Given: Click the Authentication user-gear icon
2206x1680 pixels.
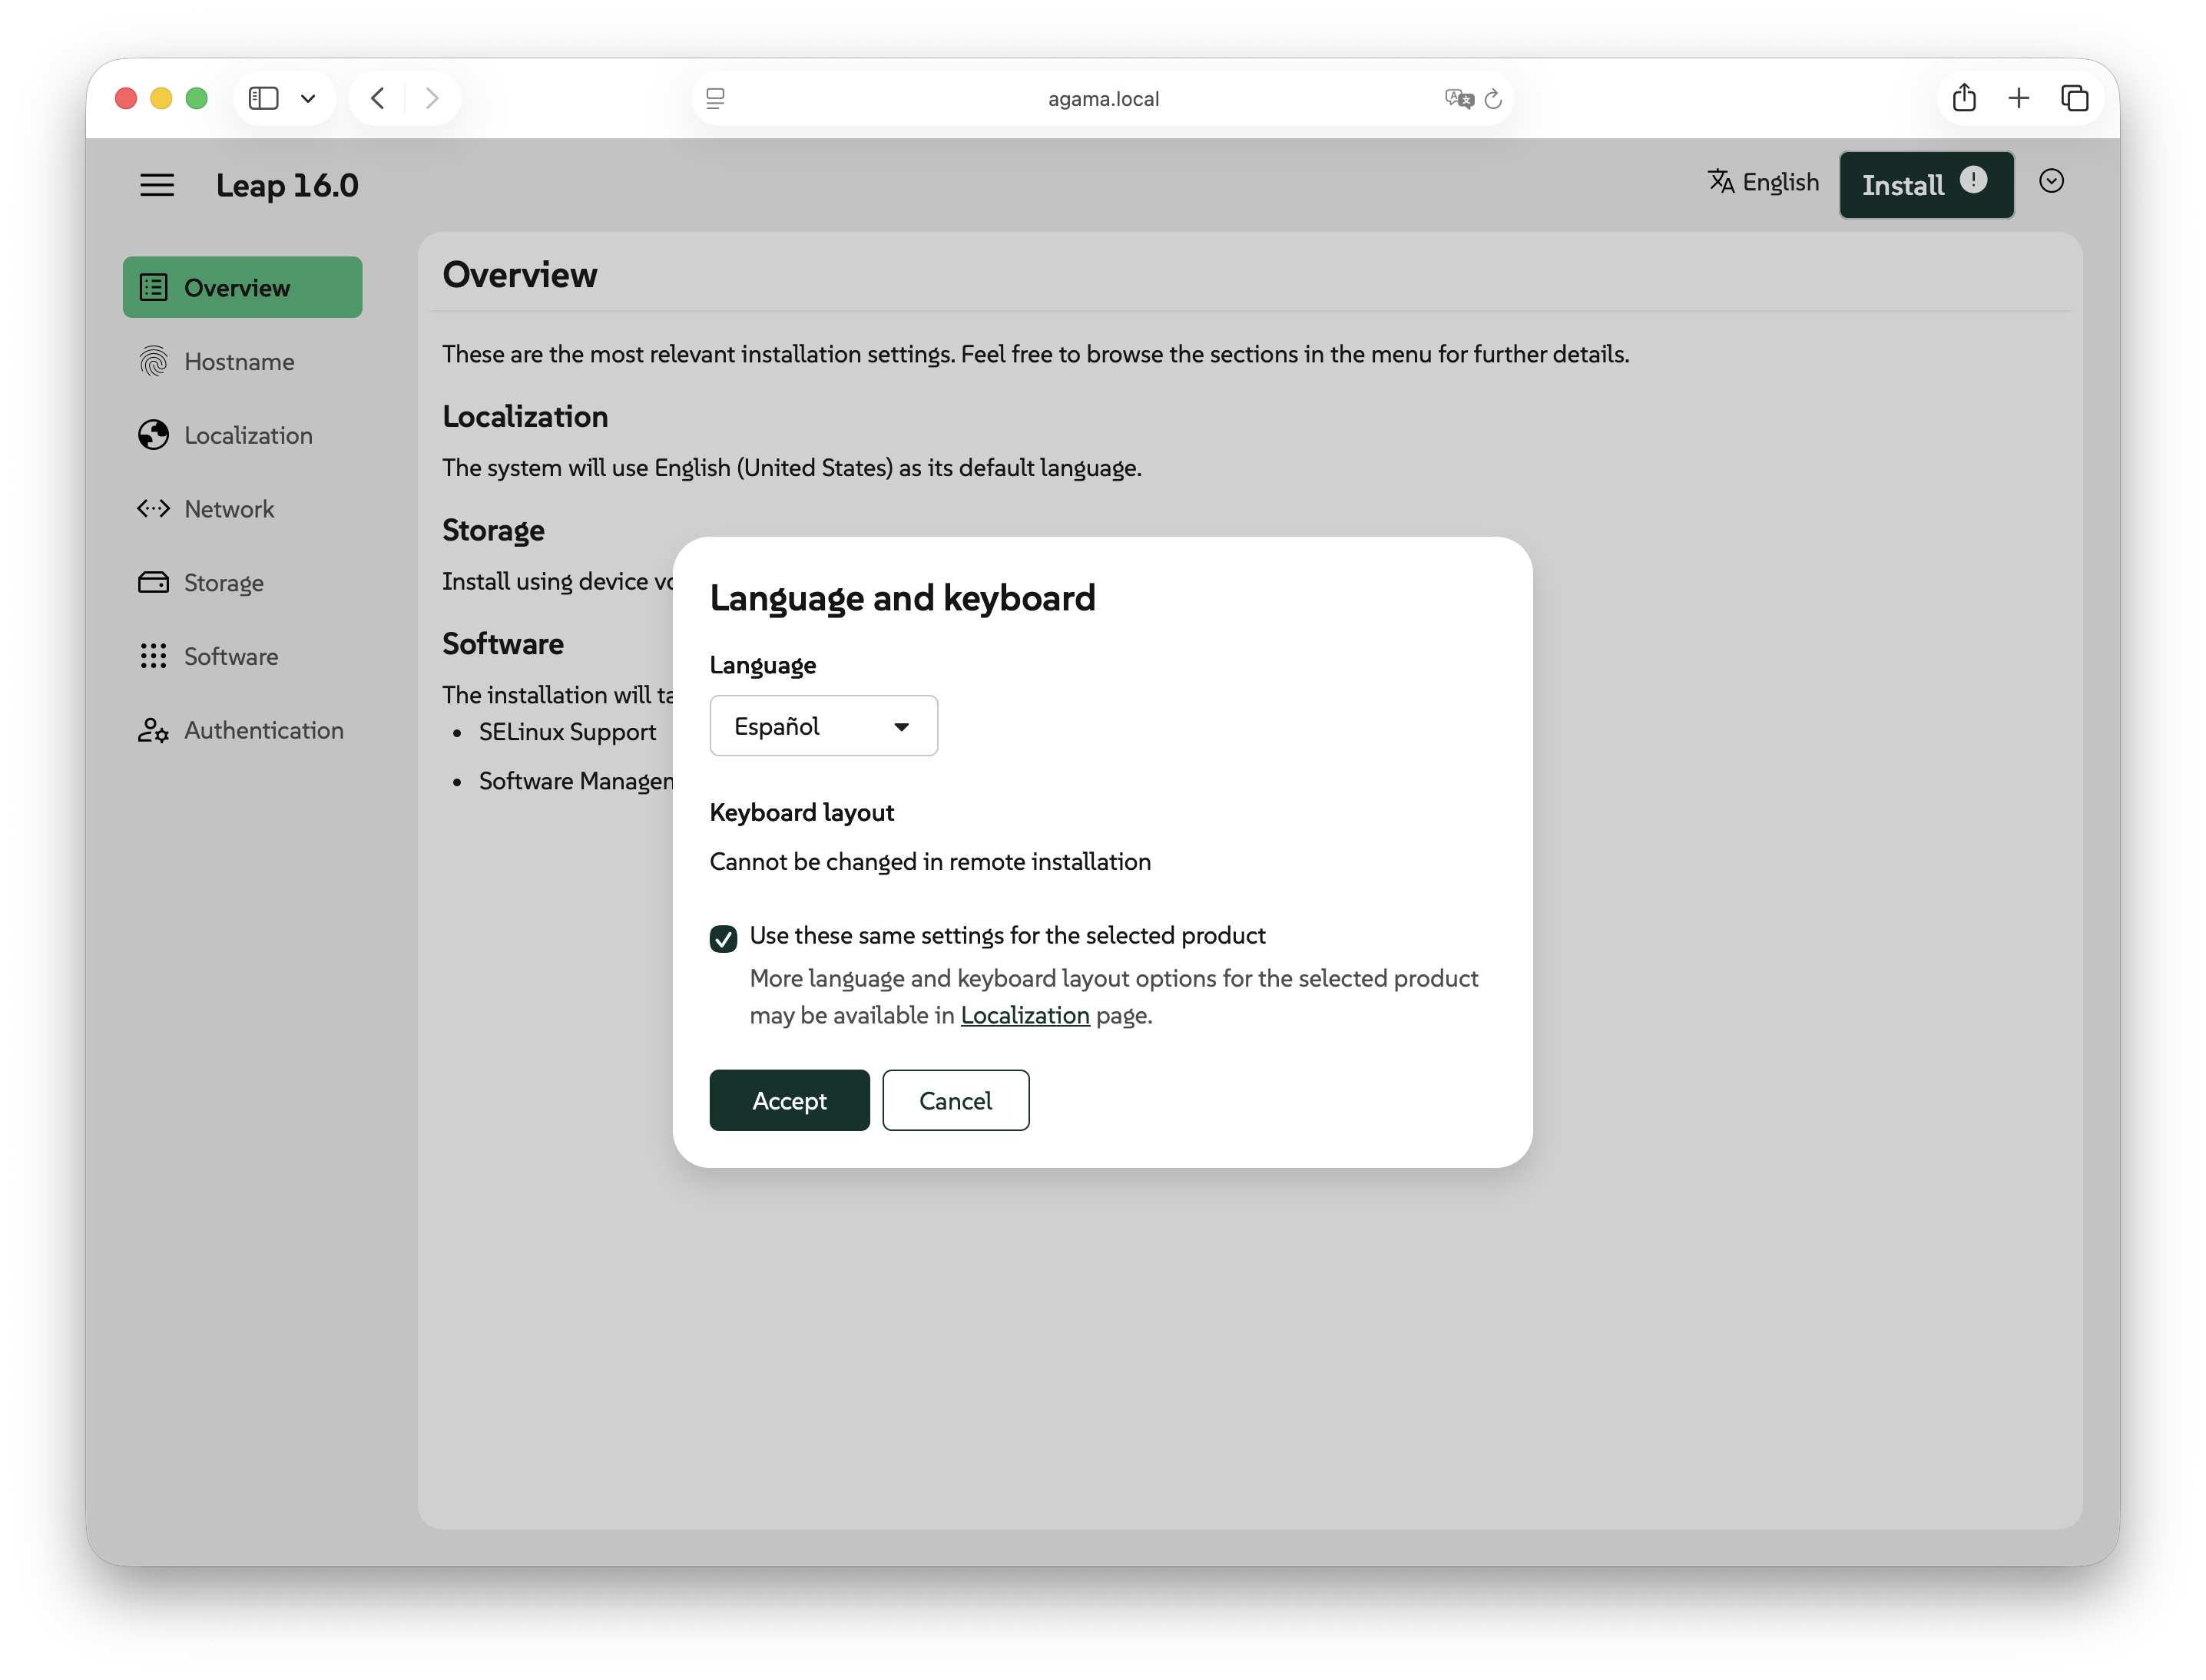Looking at the screenshot, I should pos(153,730).
